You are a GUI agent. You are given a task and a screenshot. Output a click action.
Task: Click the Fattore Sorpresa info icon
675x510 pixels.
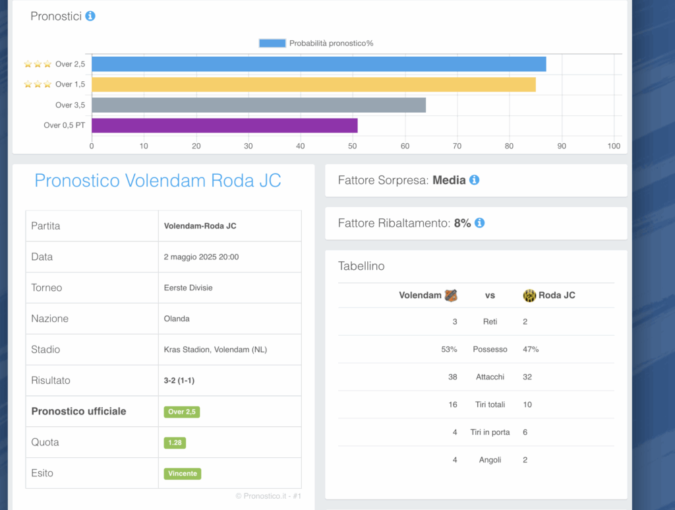(474, 180)
